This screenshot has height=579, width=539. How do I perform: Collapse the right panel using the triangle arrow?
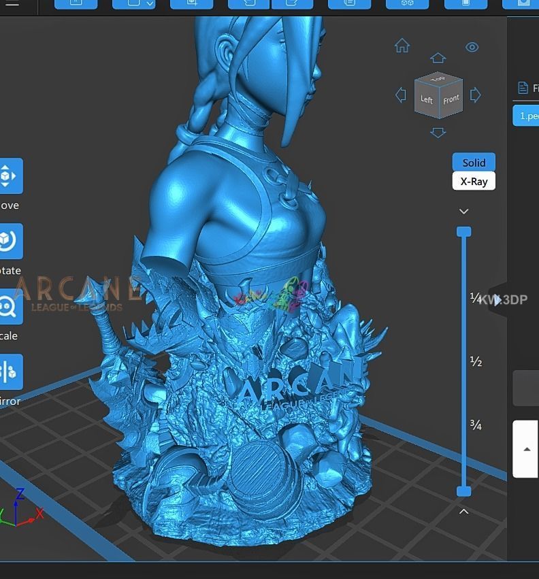(497, 300)
